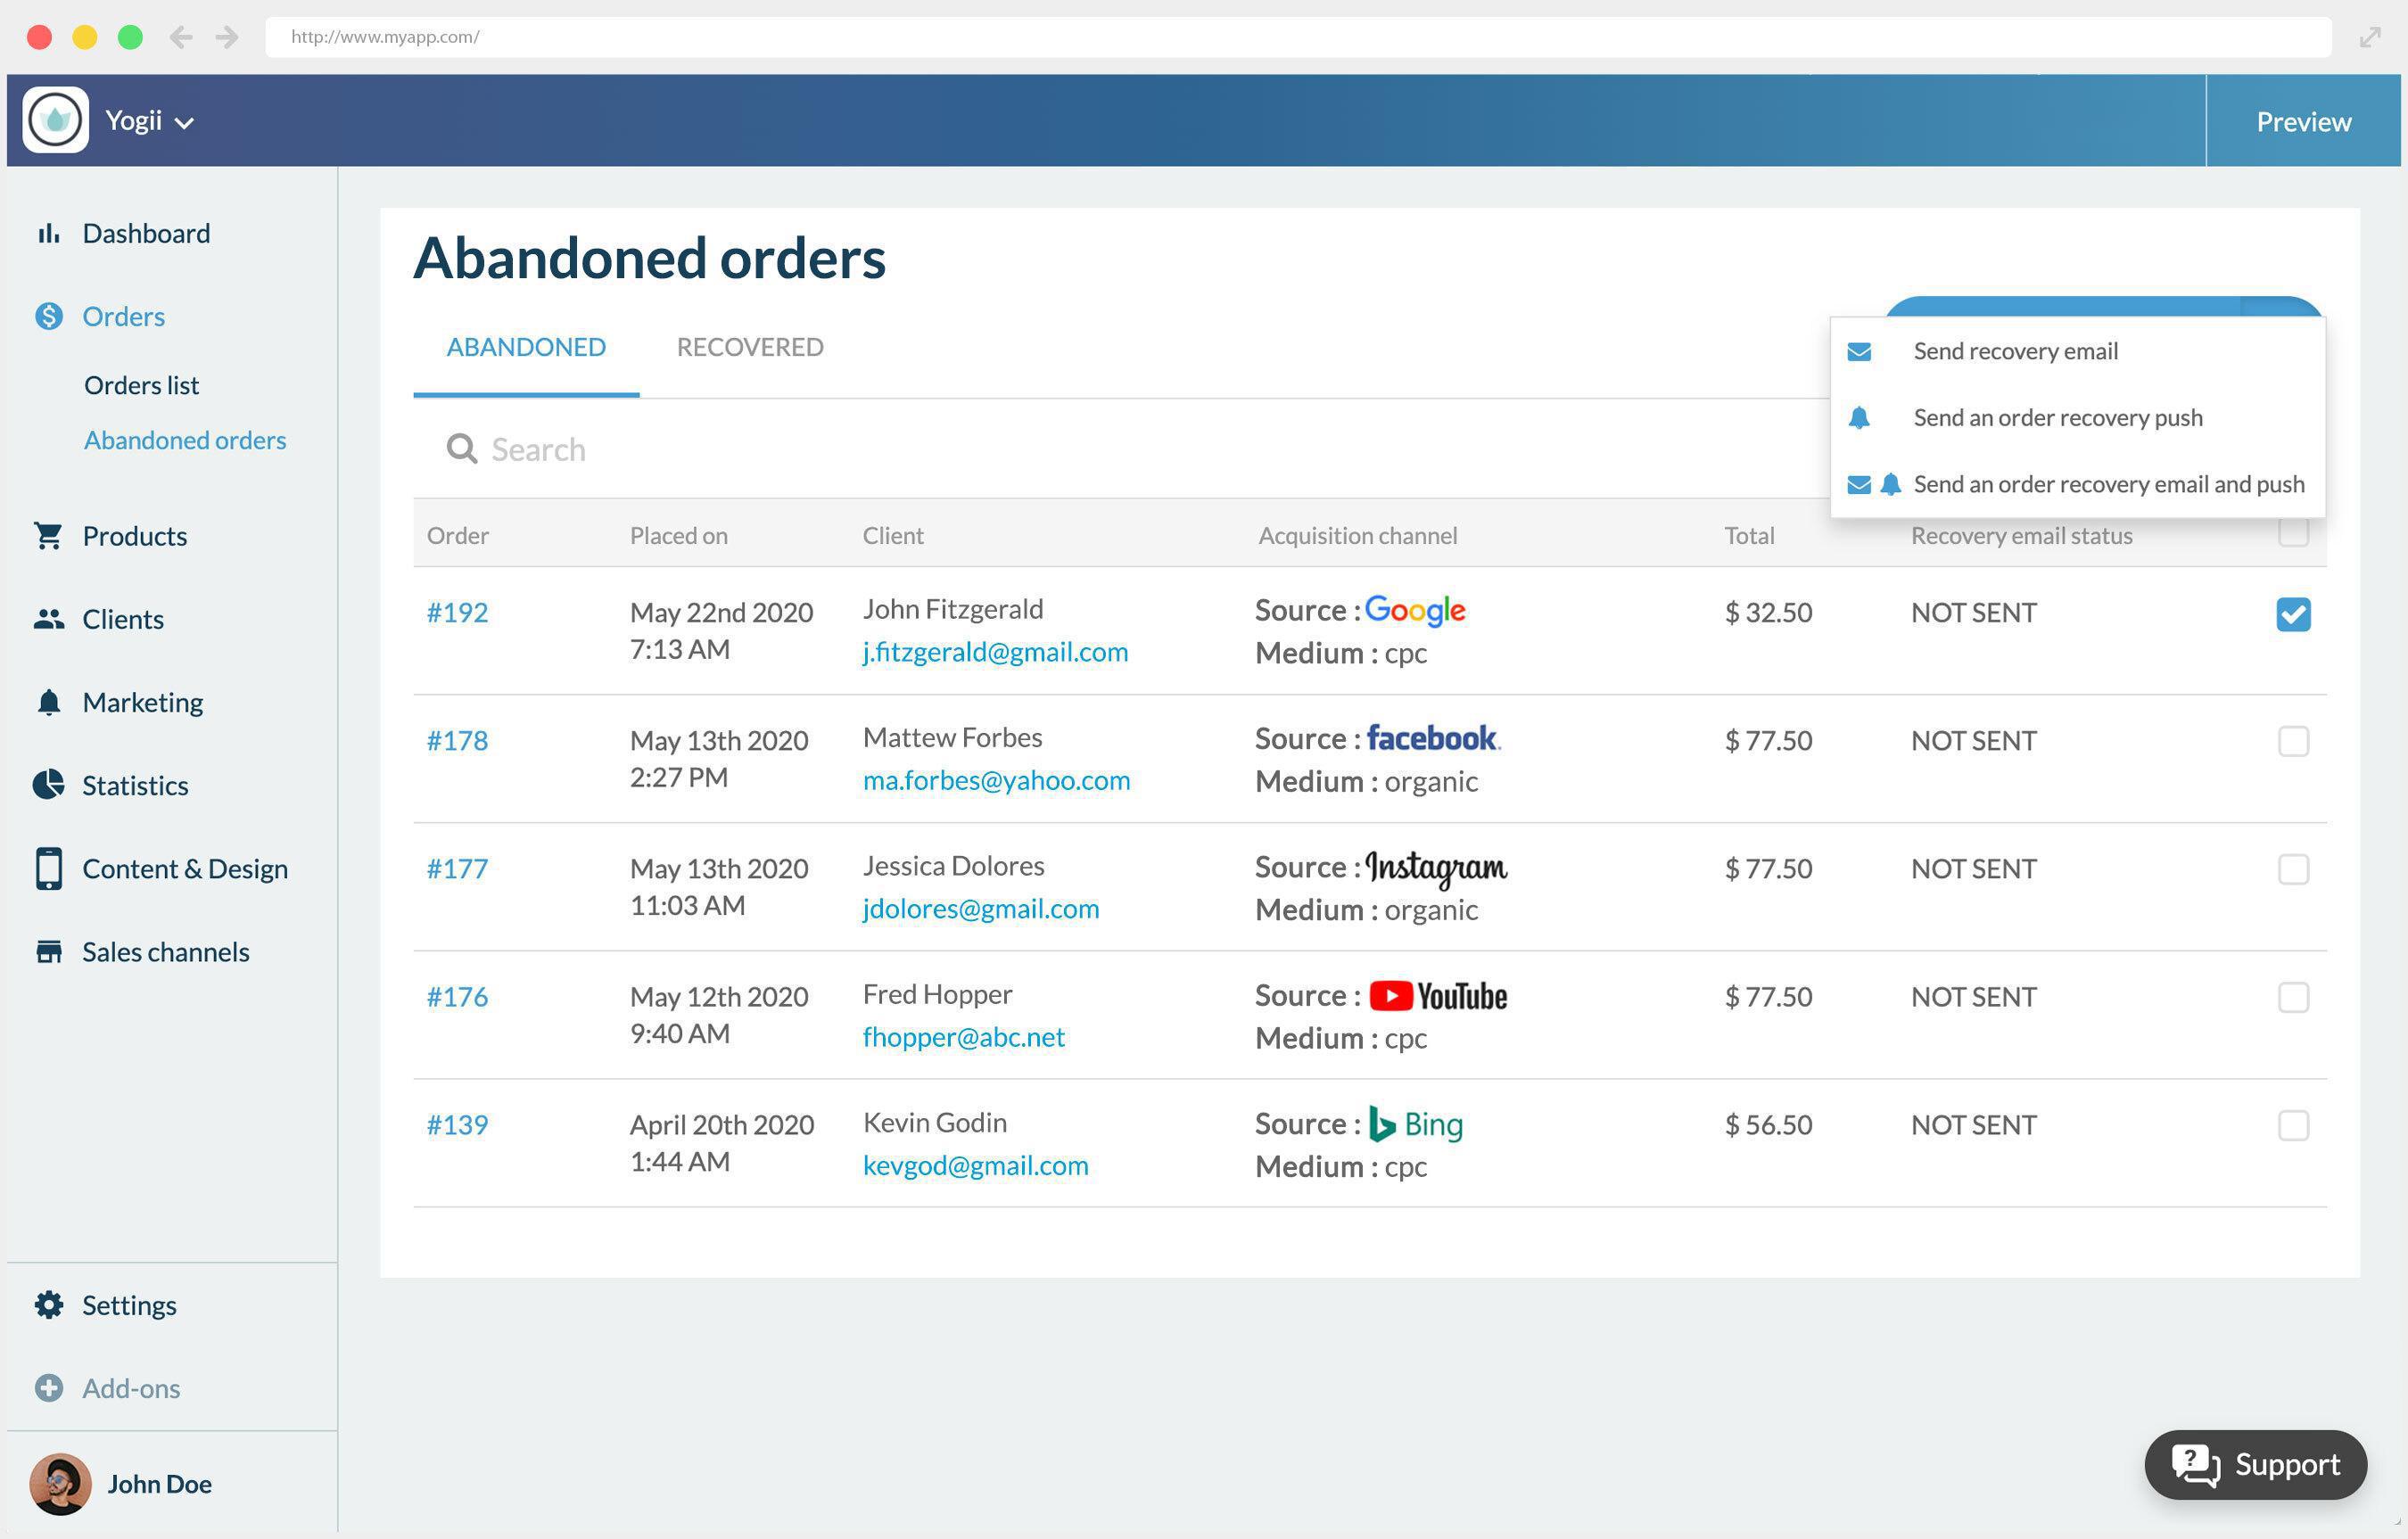This screenshot has height=1539, width=2408.
Task: Click the Add-ons plus icon
Action: pyautogui.click(x=48, y=1387)
